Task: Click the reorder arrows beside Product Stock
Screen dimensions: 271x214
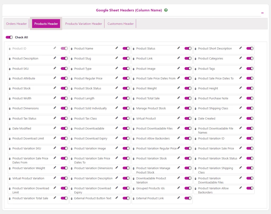Action: pos(10,88)
